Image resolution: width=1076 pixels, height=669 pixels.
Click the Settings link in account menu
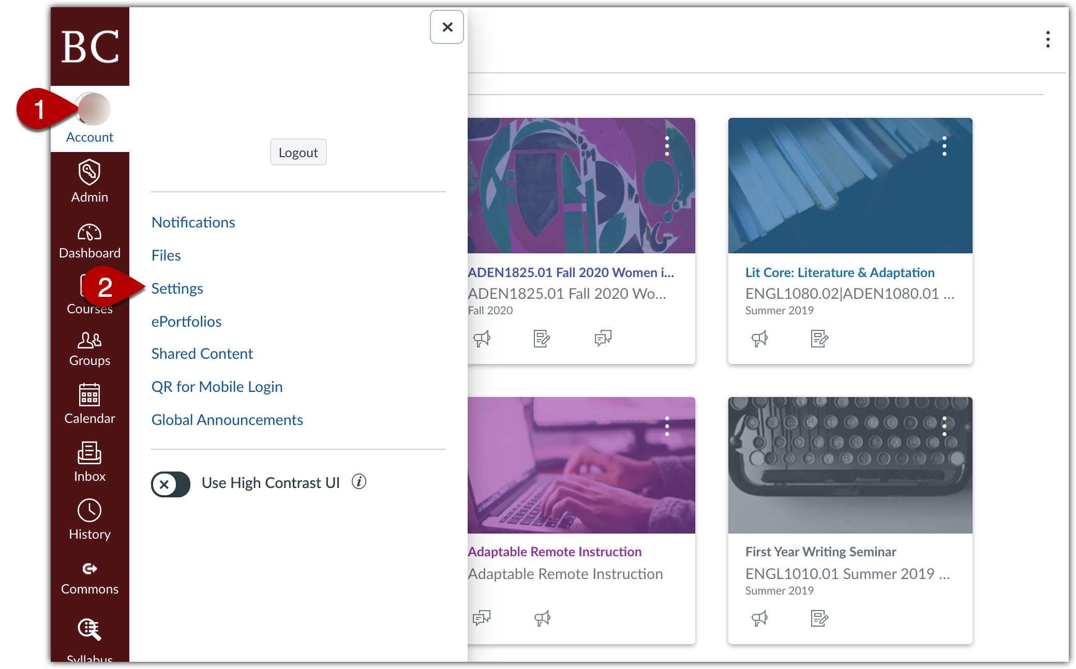pyautogui.click(x=176, y=287)
